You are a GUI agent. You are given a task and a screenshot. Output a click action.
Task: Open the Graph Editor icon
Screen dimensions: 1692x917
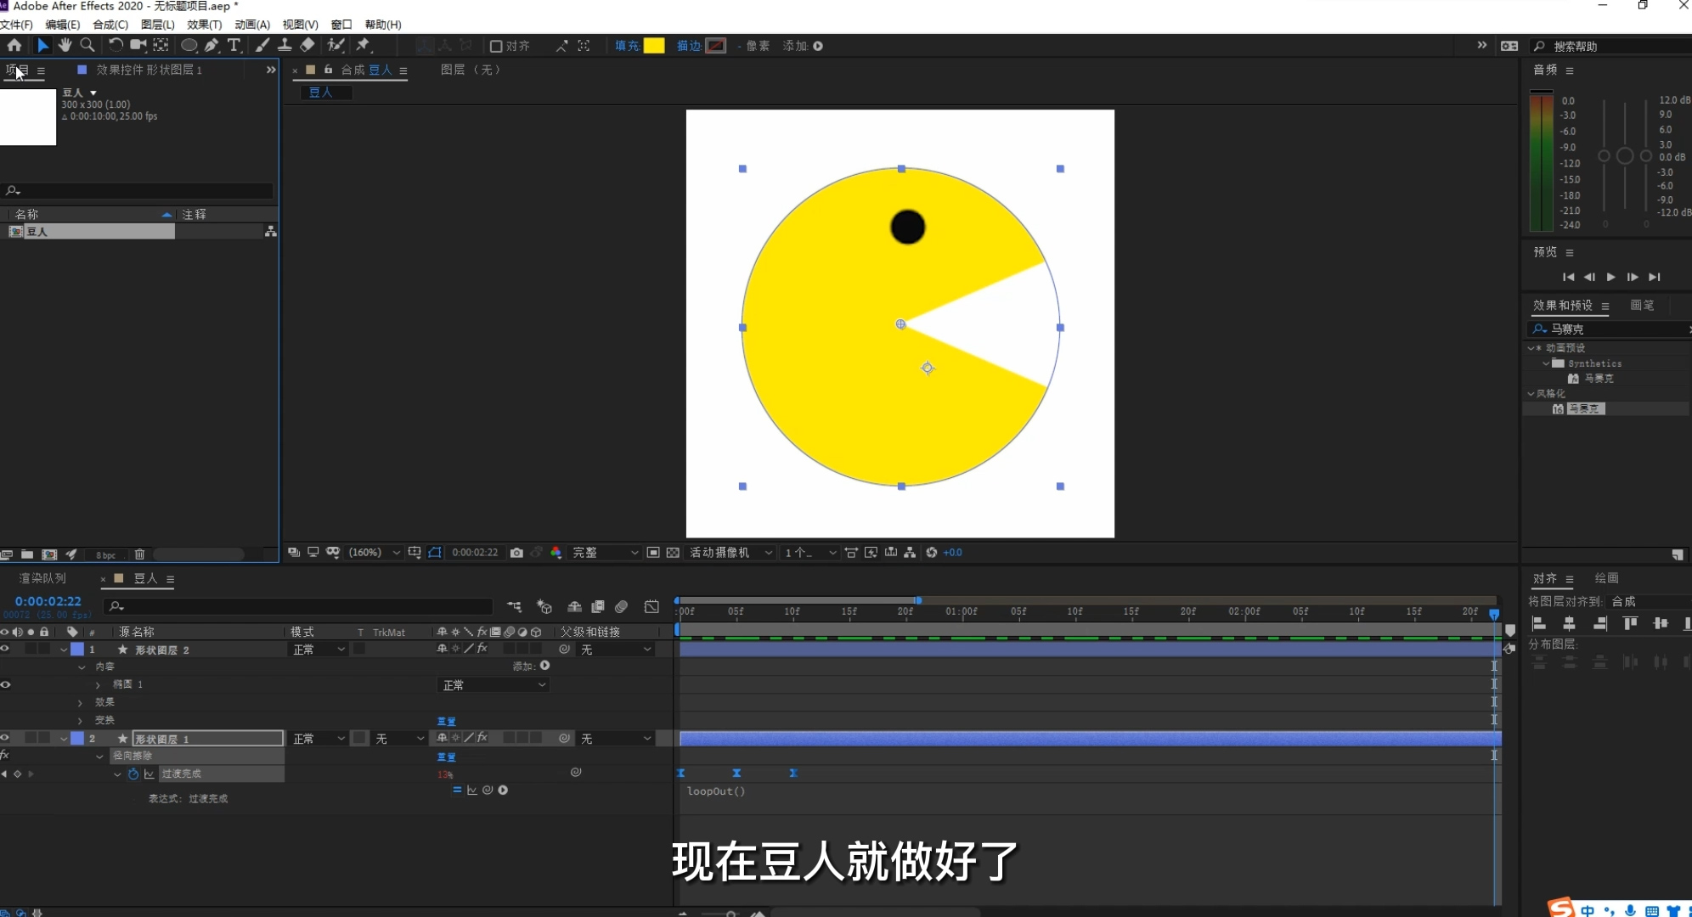651,607
